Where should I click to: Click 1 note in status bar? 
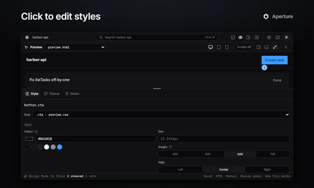[91, 176]
